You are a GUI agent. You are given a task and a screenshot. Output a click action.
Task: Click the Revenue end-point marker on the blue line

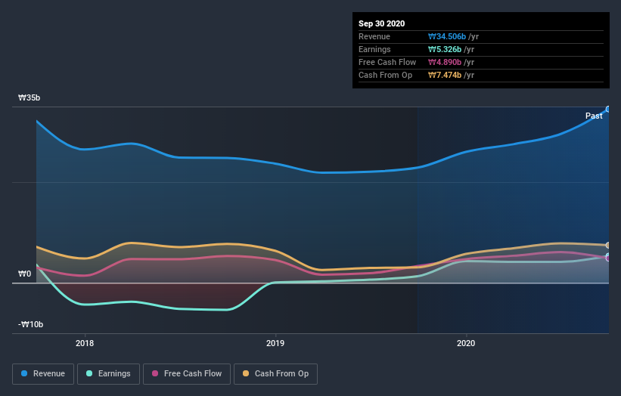pyautogui.click(x=608, y=109)
